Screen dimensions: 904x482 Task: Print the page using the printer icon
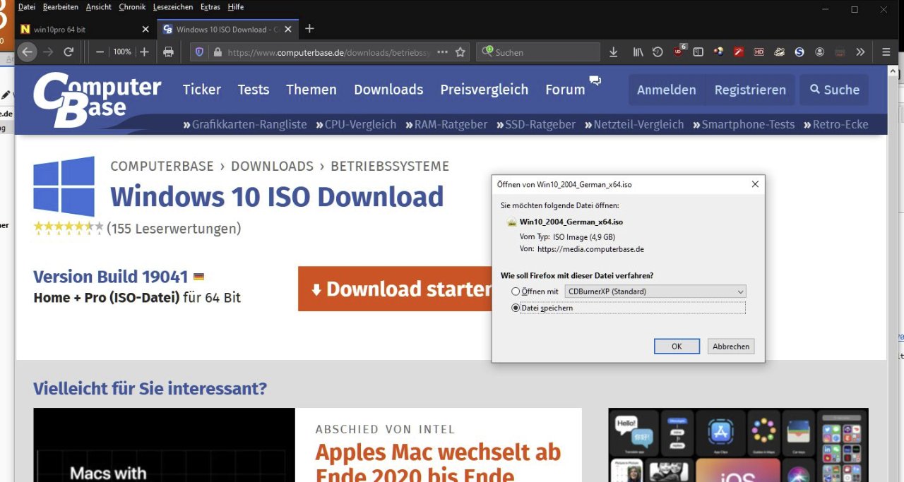pos(168,52)
